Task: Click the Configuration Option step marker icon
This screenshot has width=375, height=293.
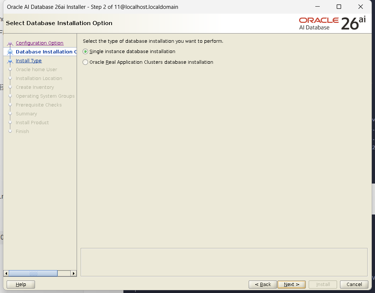Action: [10, 43]
